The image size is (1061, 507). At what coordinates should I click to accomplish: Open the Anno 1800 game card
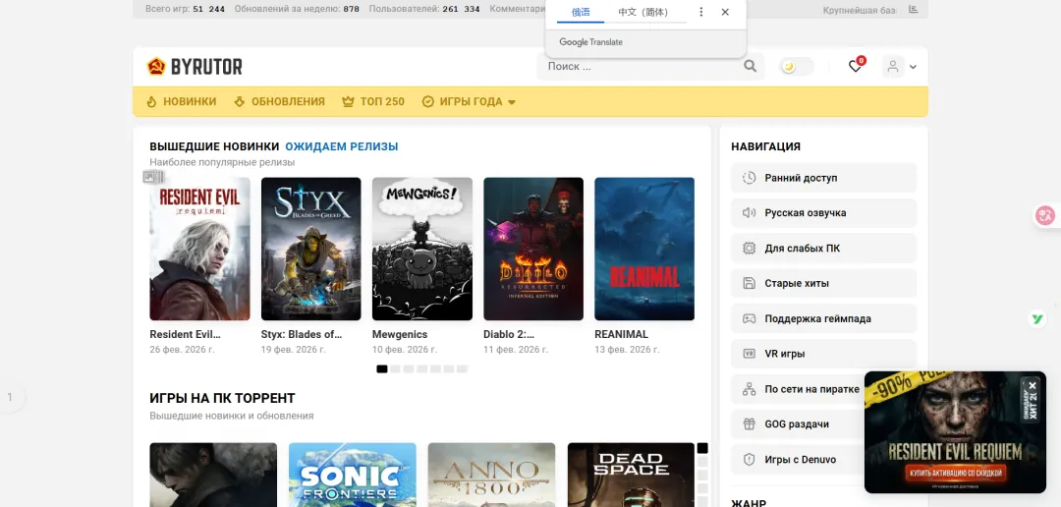click(x=492, y=475)
